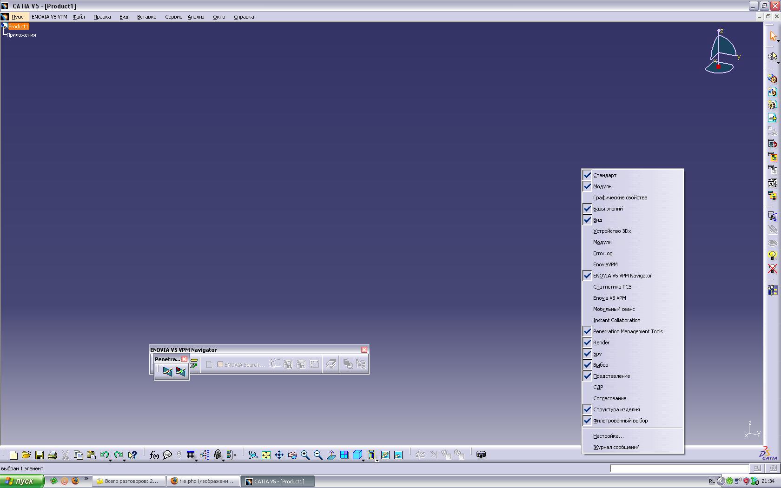Click the command input field in status bar
Image resolution: width=781 pixels, height=488 pixels.
click(679, 468)
